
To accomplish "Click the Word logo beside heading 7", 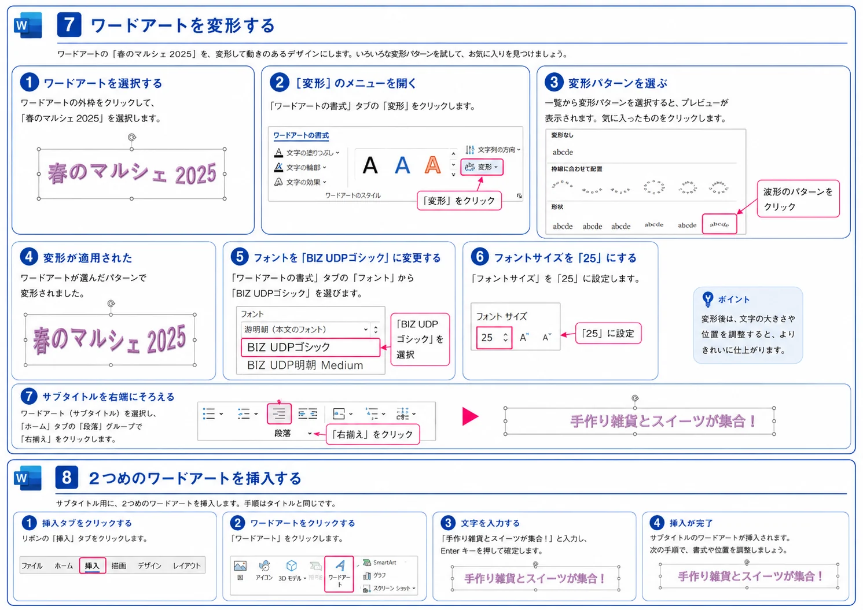I will [29, 25].
